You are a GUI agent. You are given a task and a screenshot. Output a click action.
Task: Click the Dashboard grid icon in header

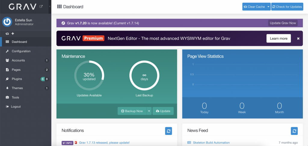[x=59, y=7]
